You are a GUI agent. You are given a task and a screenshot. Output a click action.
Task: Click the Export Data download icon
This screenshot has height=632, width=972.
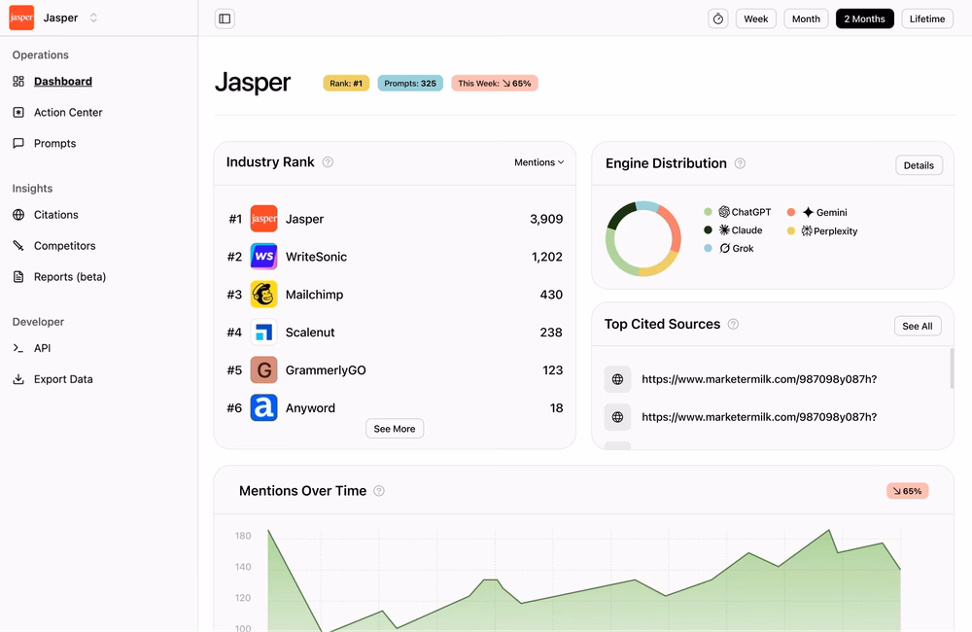[18, 379]
